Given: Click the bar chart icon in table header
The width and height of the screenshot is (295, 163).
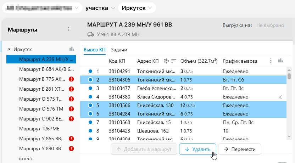Looking at the screenshot, I should point(281,61).
